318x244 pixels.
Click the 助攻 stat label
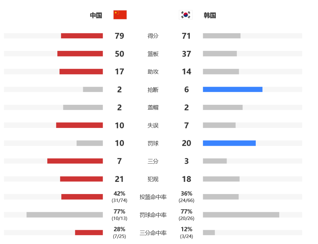point(153,72)
